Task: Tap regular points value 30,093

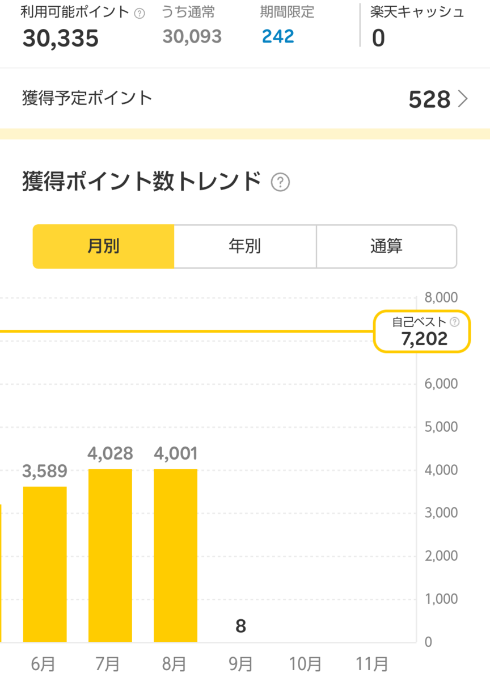Action: (192, 36)
